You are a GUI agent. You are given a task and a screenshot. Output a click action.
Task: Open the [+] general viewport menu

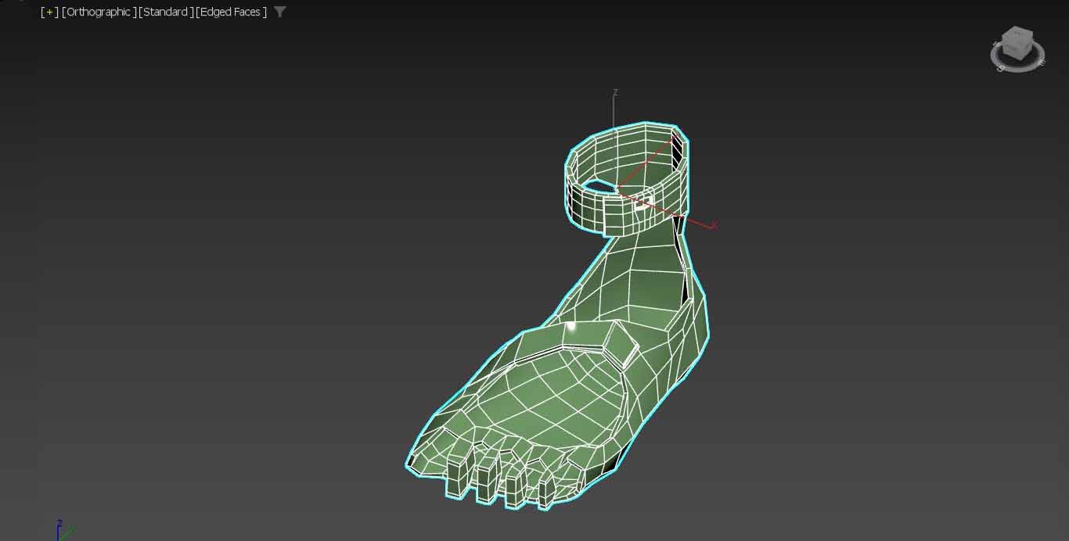[x=49, y=12]
